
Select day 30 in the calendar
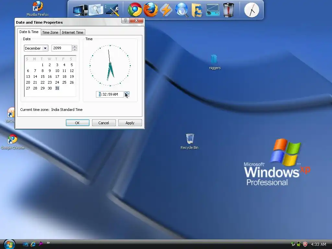[x=50, y=88]
